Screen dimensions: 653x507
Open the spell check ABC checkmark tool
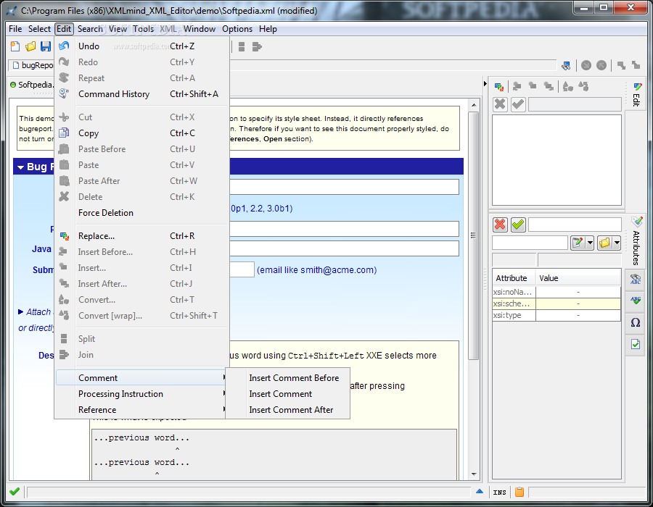point(636,300)
